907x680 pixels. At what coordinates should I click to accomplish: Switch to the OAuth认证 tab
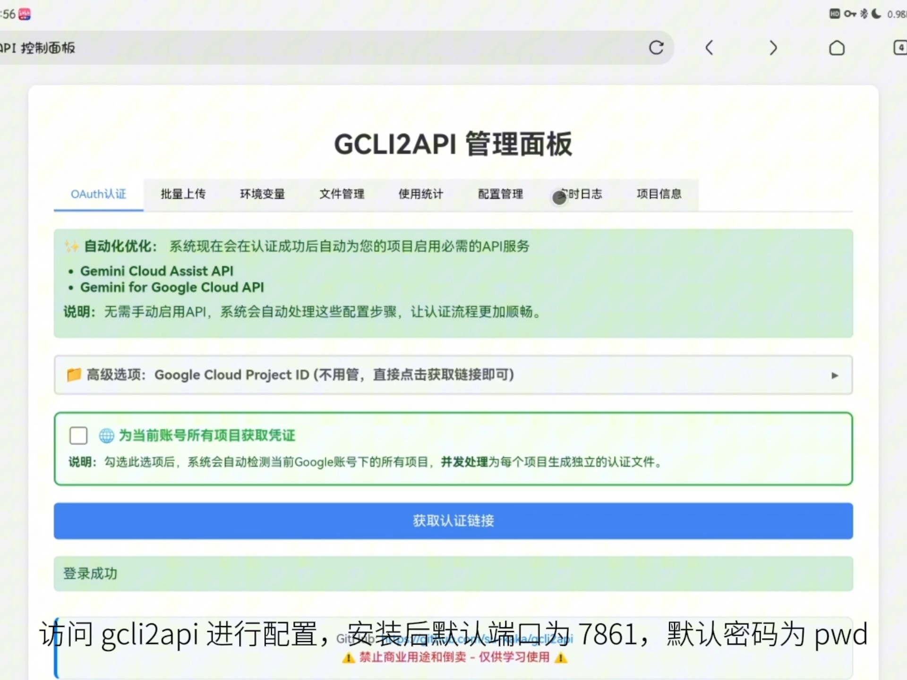pyautogui.click(x=98, y=194)
